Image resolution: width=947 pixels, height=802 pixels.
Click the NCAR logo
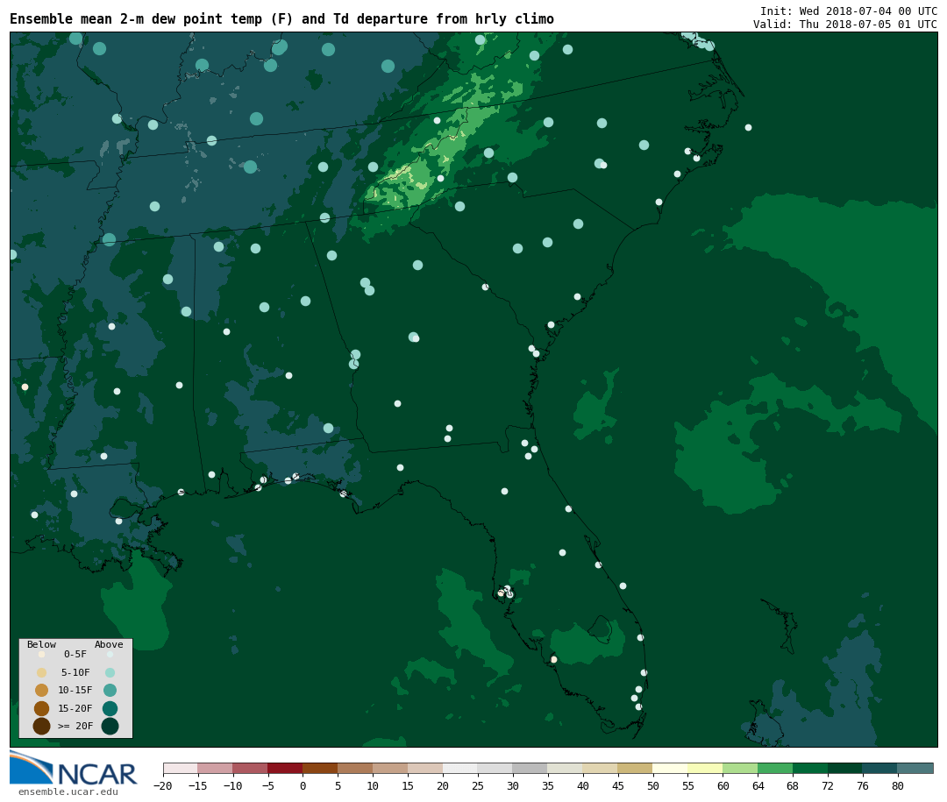74,768
